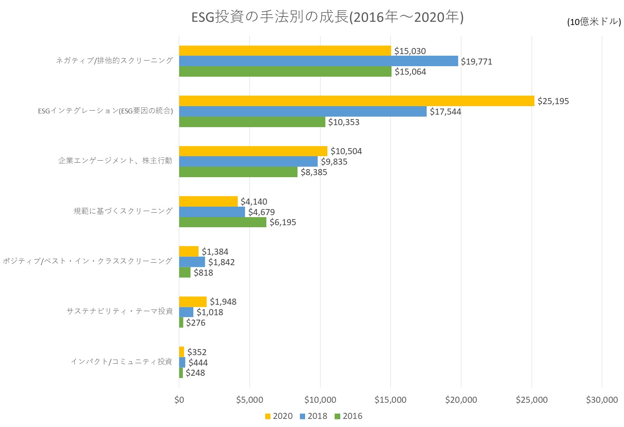
Task: Click the legend text 2020
Action: pos(283,416)
